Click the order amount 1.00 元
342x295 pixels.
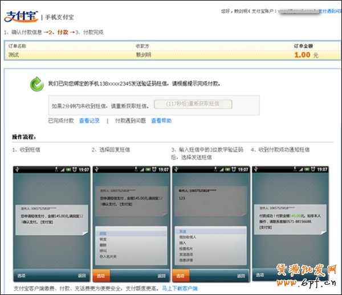(x=306, y=55)
